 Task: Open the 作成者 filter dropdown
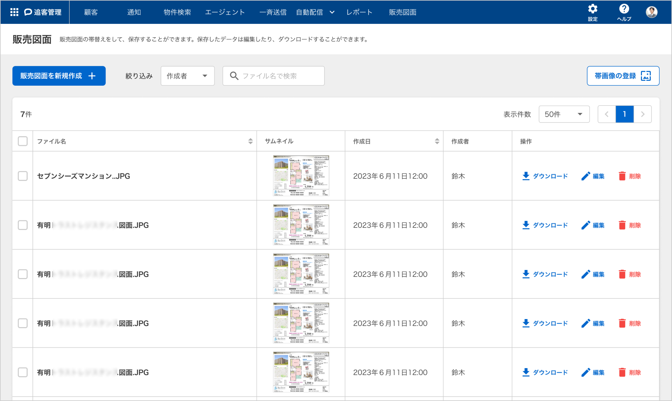coord(187,76)
